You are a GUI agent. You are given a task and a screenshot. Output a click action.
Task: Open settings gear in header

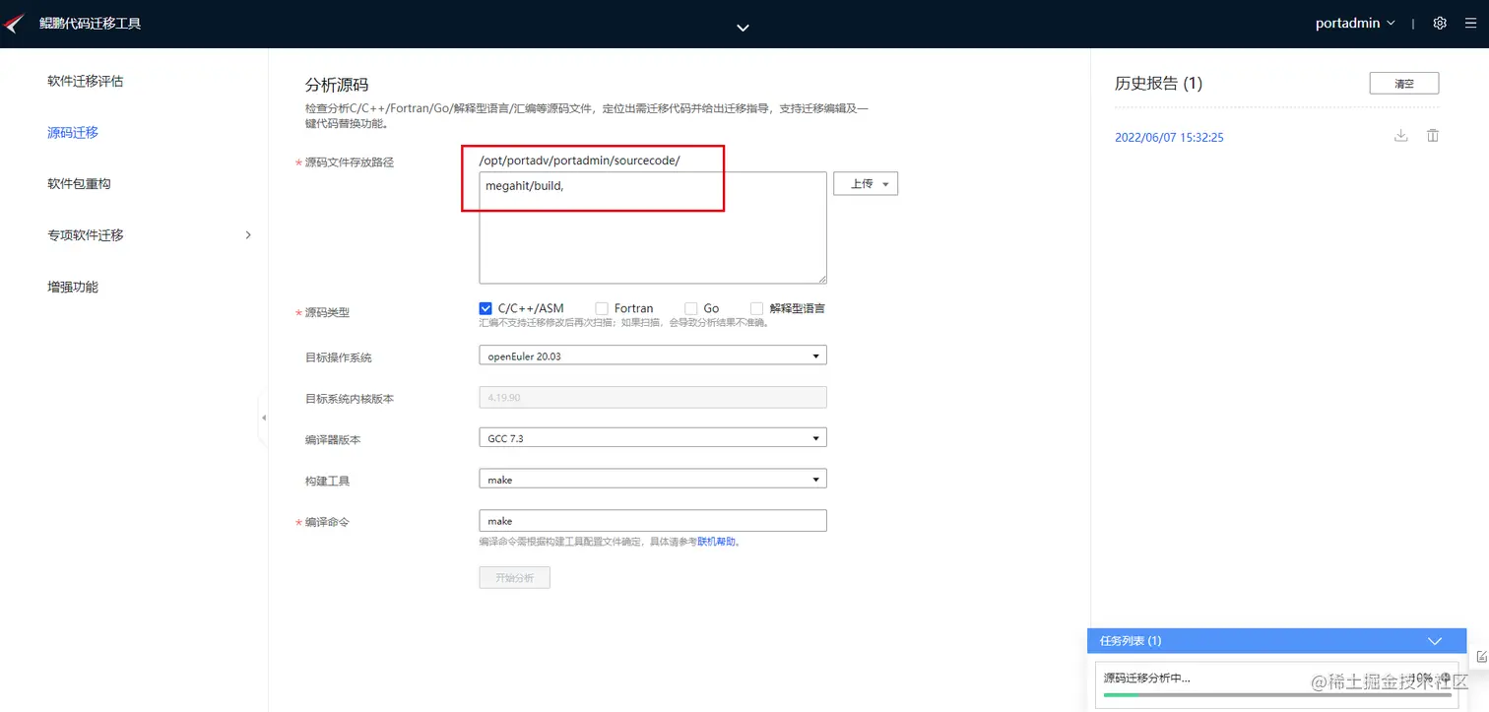pos(1440,23)
